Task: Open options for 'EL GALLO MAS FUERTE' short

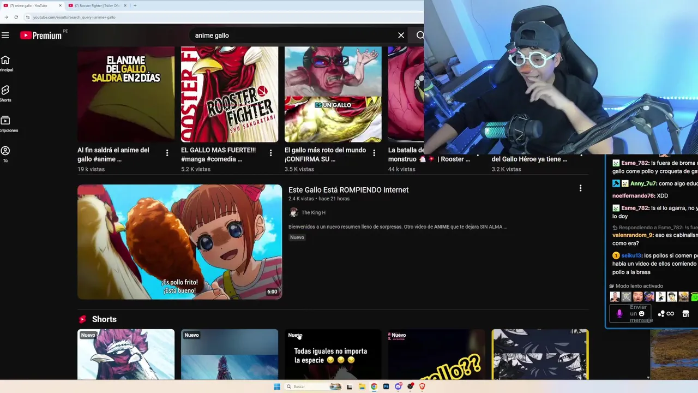Action: coord(270,153)
